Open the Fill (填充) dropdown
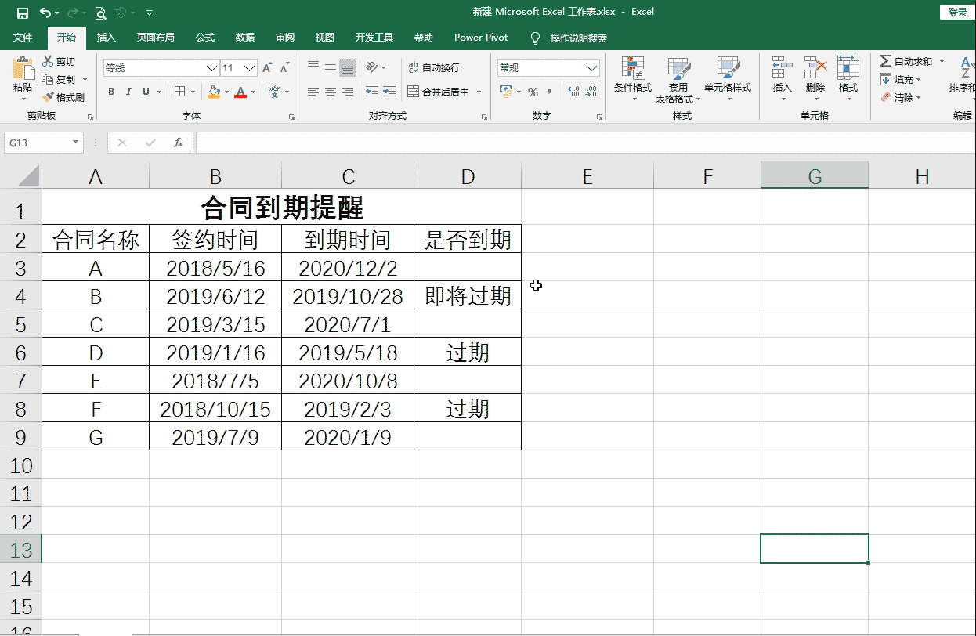The height and width of the screenshot is (636, 976). (x=901, y=79)
